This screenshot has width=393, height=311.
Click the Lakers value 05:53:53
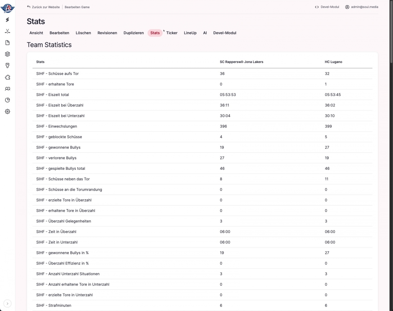(228, 94)
